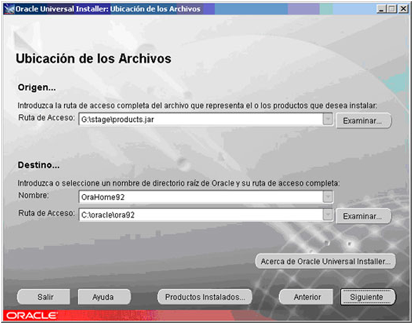Viewport: 413px width, 324px height.
Task: Close the Oracle Universal Installer window
Action: (x=403, y=9)
